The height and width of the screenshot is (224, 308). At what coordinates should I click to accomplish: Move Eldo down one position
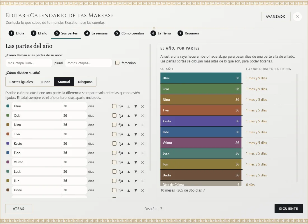[x=136, y=153]
